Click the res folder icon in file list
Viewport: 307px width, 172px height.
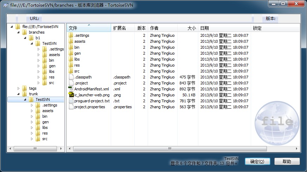click(x=71, y=65)
